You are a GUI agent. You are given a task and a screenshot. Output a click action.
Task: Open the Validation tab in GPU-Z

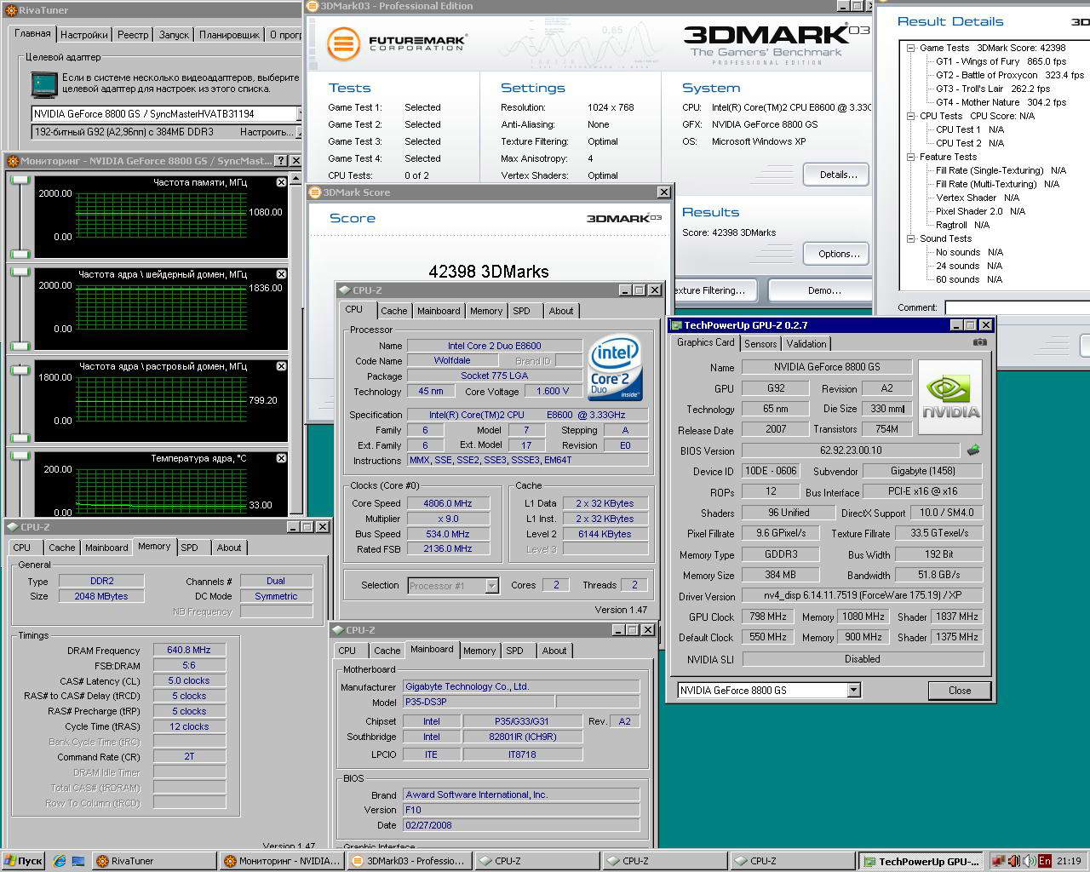(806, 344)
